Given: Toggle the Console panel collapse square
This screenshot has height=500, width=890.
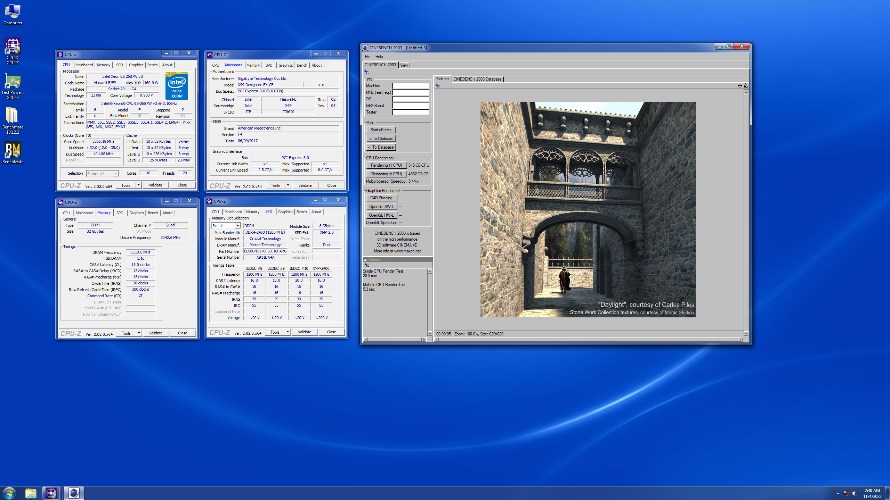Looking at the screenshot, I should [365, 260].
